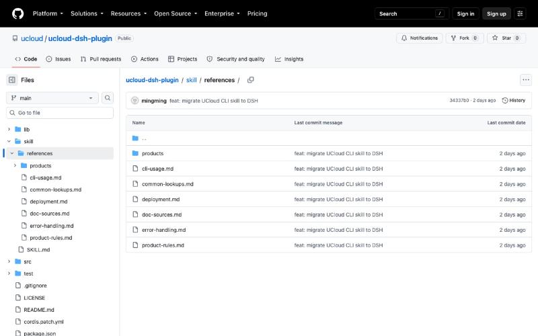
Task: Expand the src folder chevron
Action: coord(9,261)
